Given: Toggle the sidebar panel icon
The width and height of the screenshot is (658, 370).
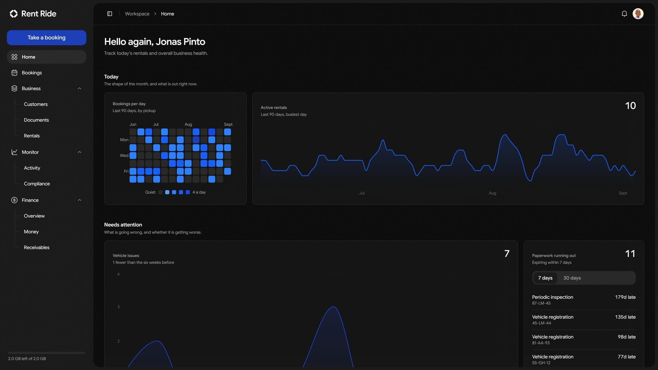Looking at the screenshot, I should pos(110,14).
